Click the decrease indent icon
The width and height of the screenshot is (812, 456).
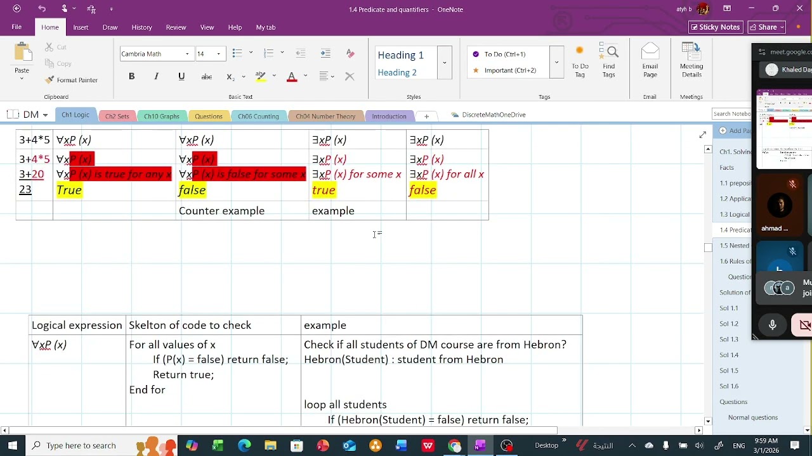[301, 53]
